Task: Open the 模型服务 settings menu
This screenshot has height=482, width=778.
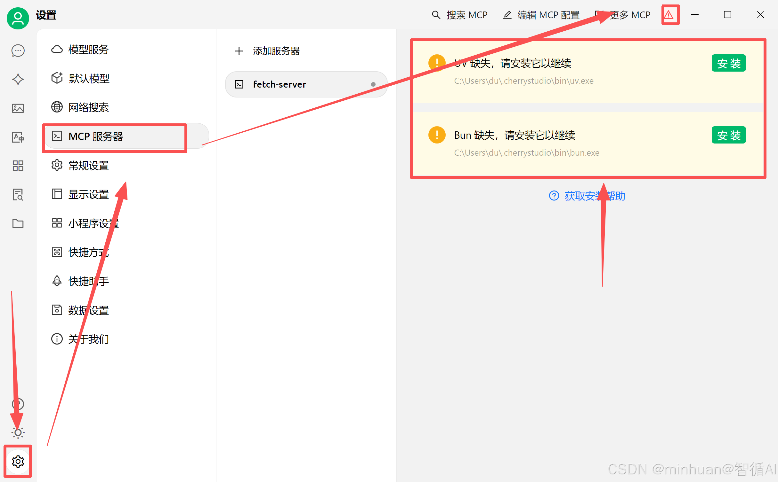Action: pos(88,50)
